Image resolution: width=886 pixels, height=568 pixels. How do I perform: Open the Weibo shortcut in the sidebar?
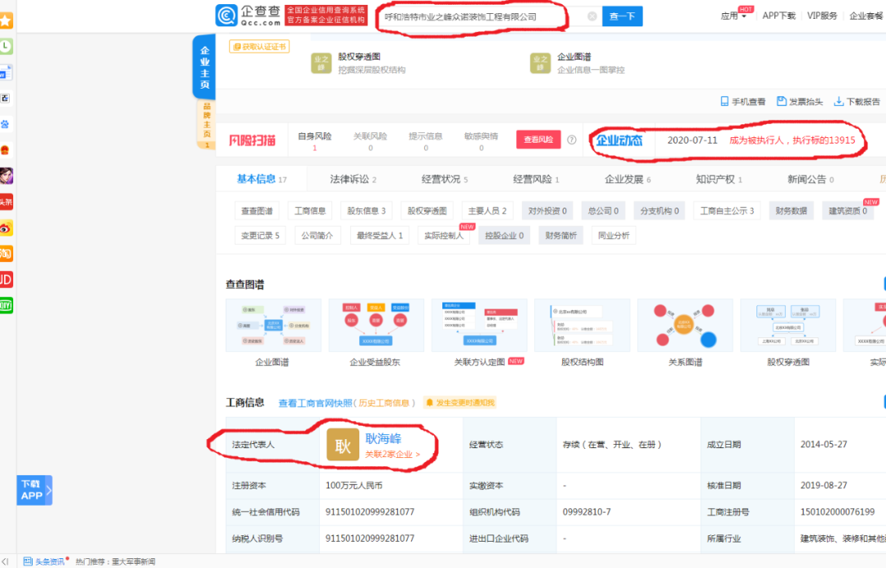point(7,228)
